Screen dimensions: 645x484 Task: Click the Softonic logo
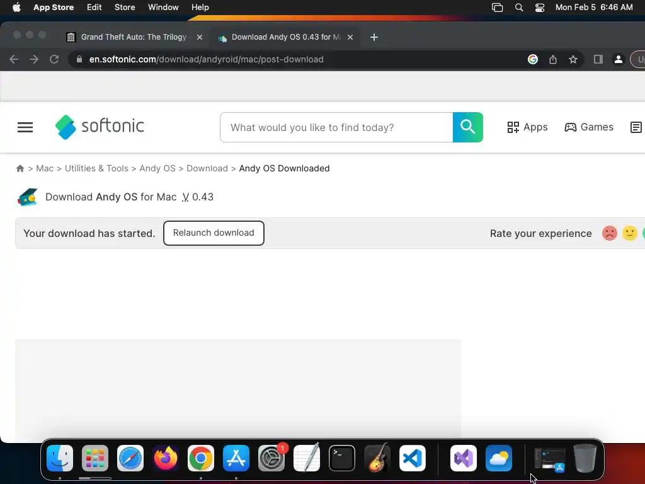[x=100, y=127]
